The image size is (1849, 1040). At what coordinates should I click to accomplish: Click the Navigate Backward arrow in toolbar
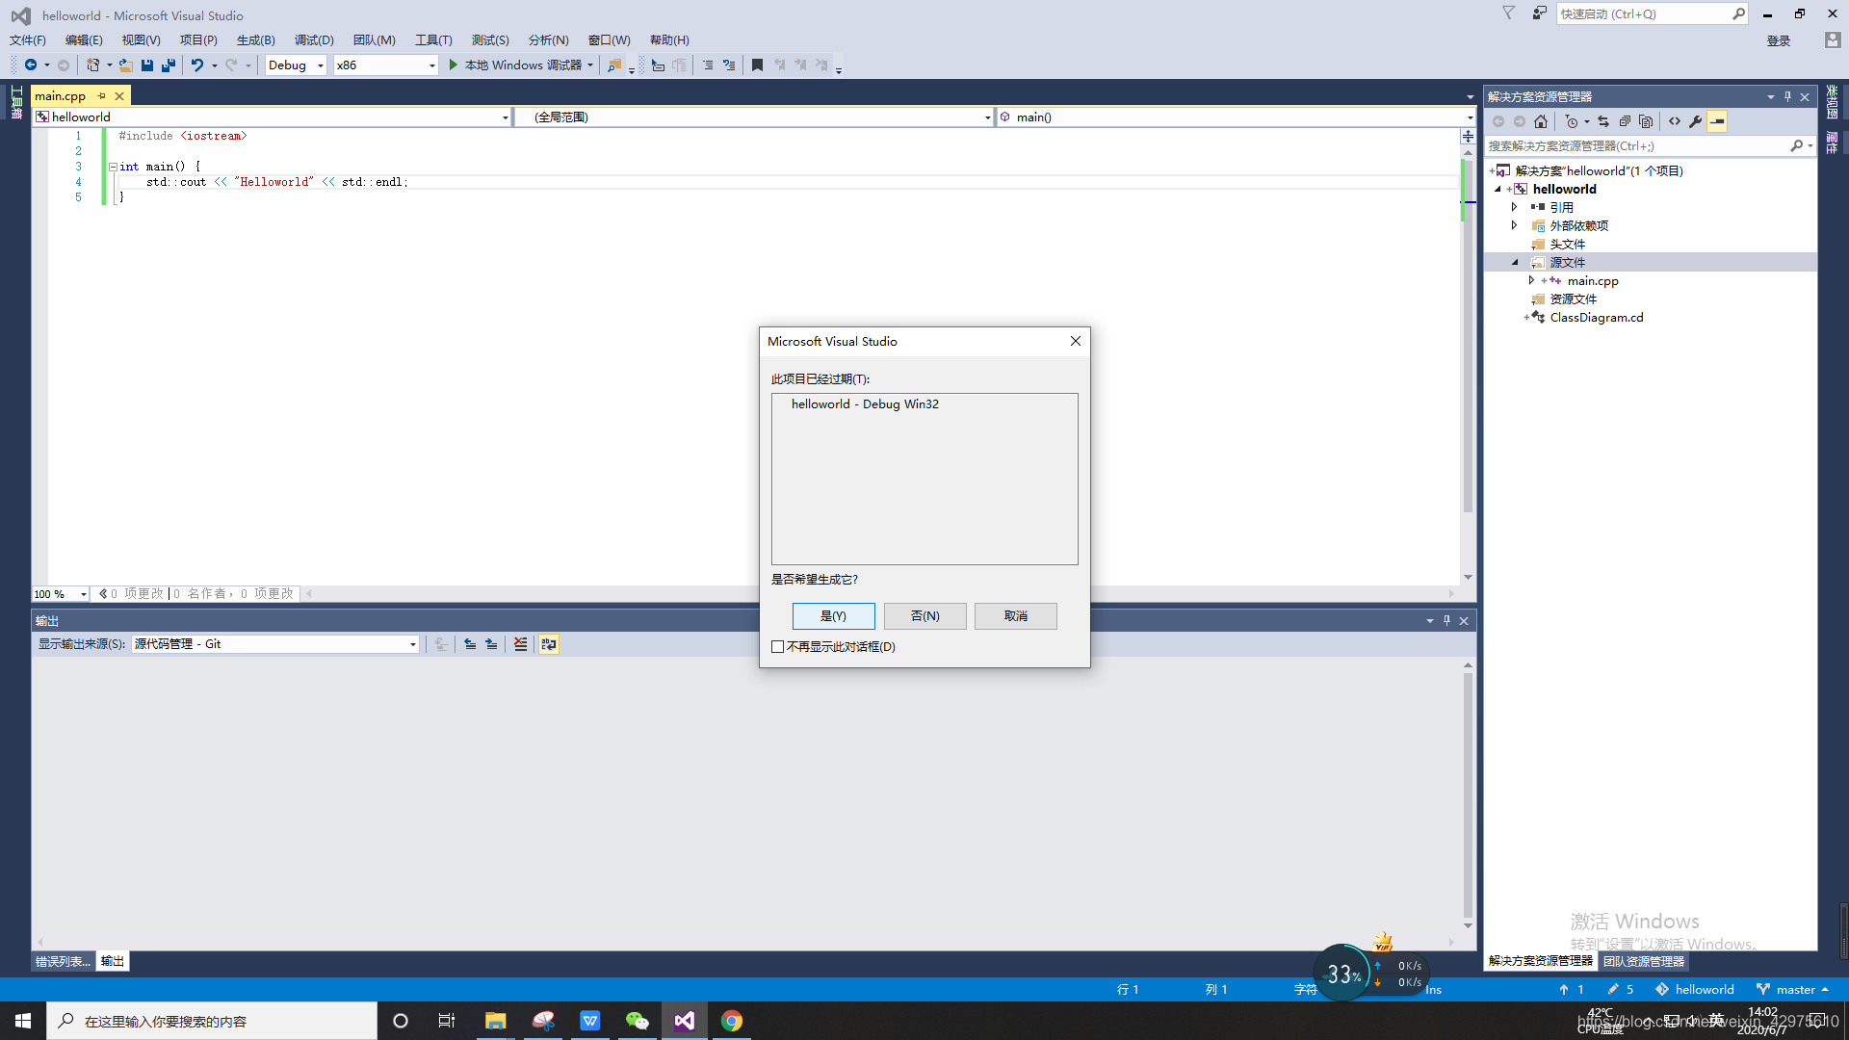pos(31,65)
